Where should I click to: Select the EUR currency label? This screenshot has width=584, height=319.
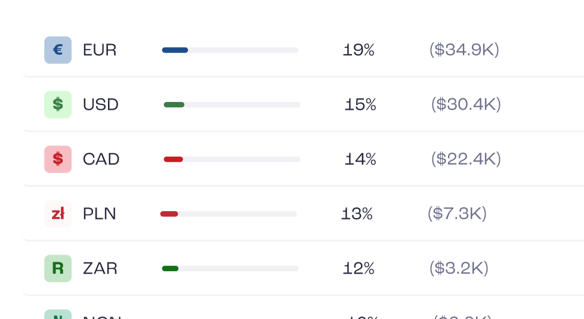[100, 50]
